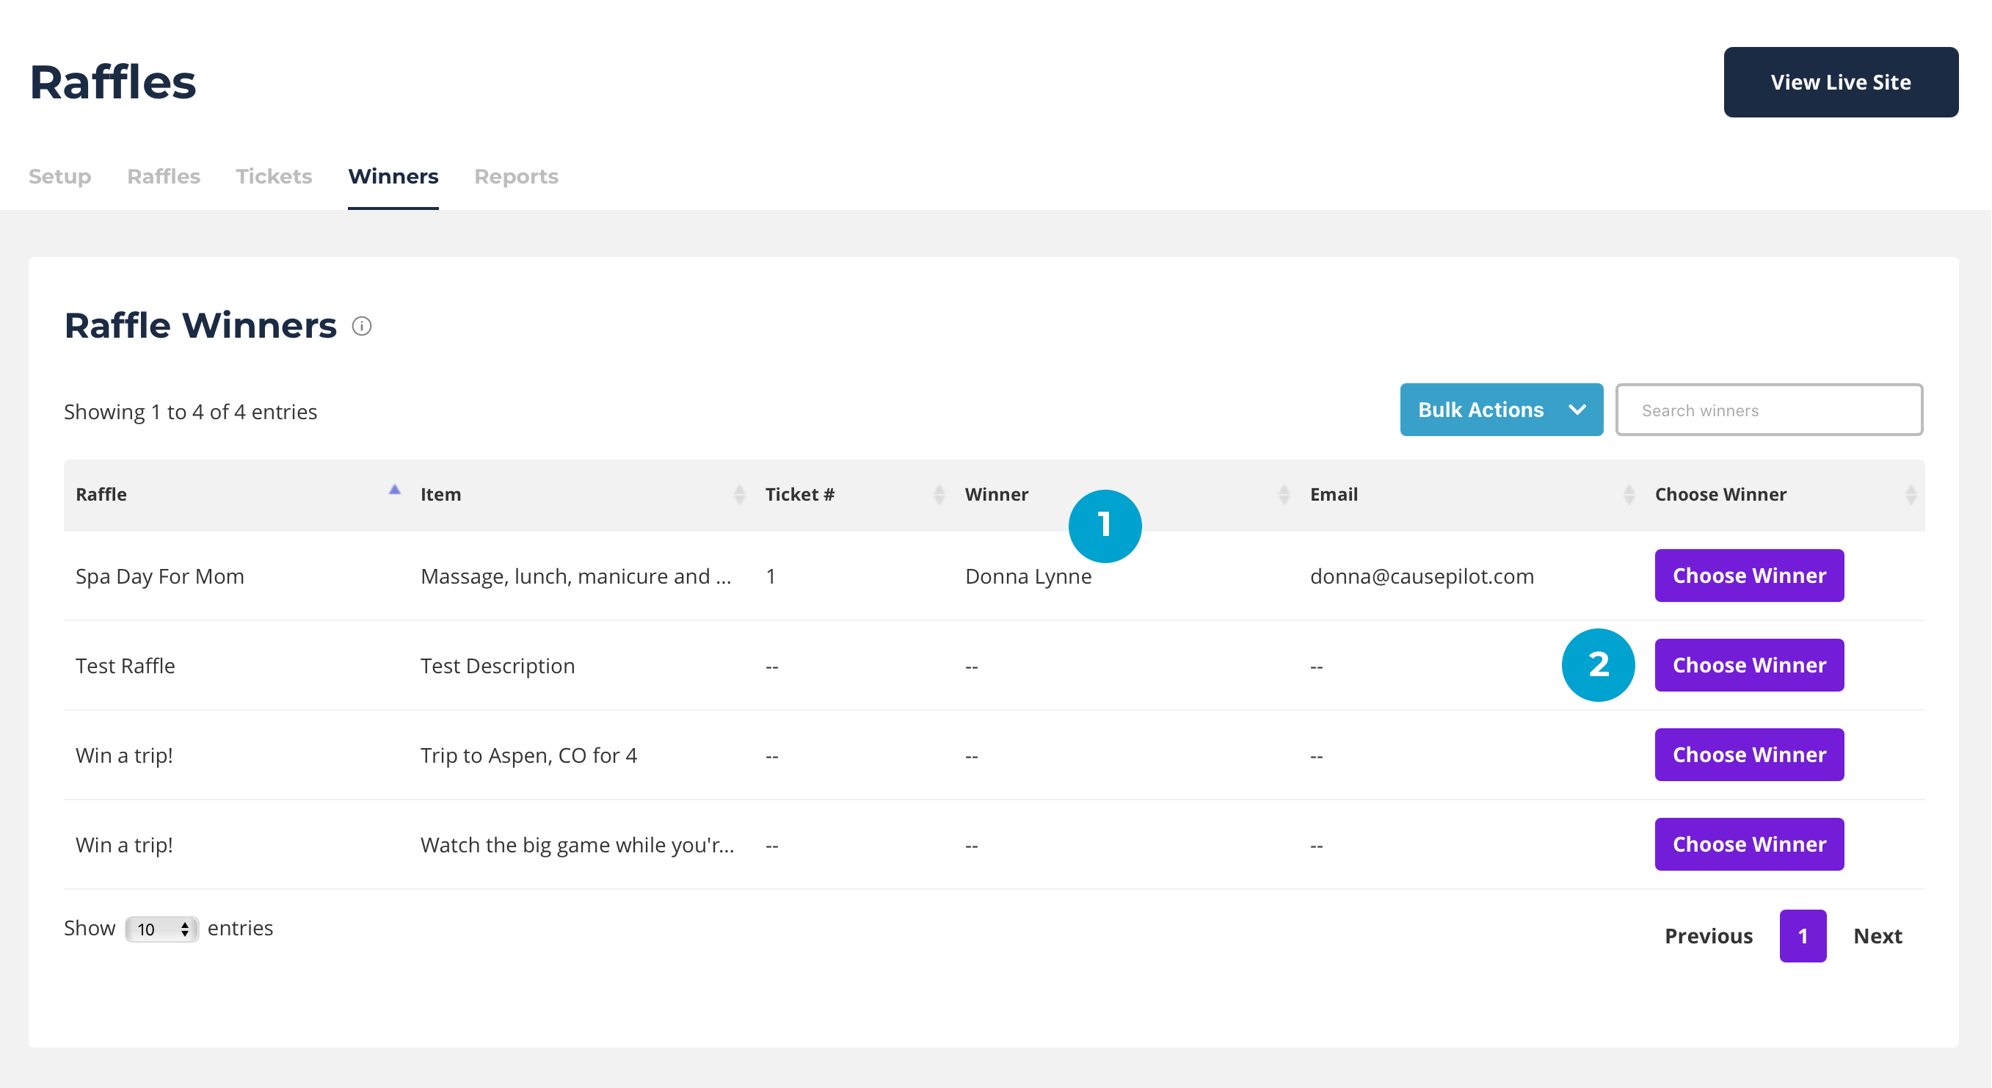Switch to the Tickets tab
This screenshot has width=1992, height=1088.
(274, 176)
